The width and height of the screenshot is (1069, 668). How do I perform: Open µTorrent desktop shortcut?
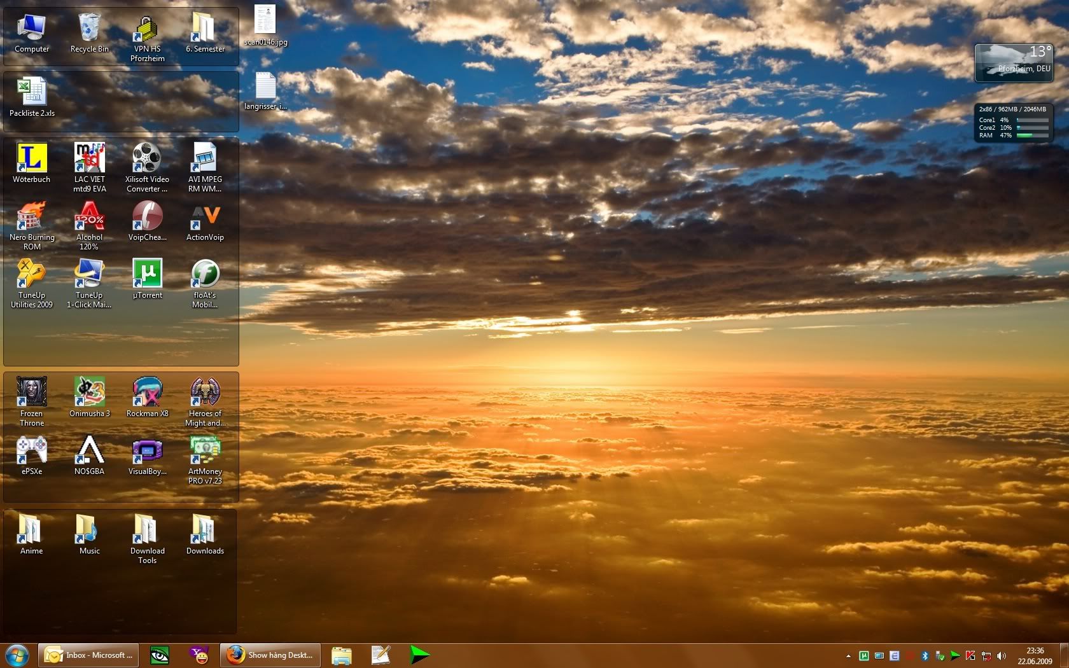(147, 279)
